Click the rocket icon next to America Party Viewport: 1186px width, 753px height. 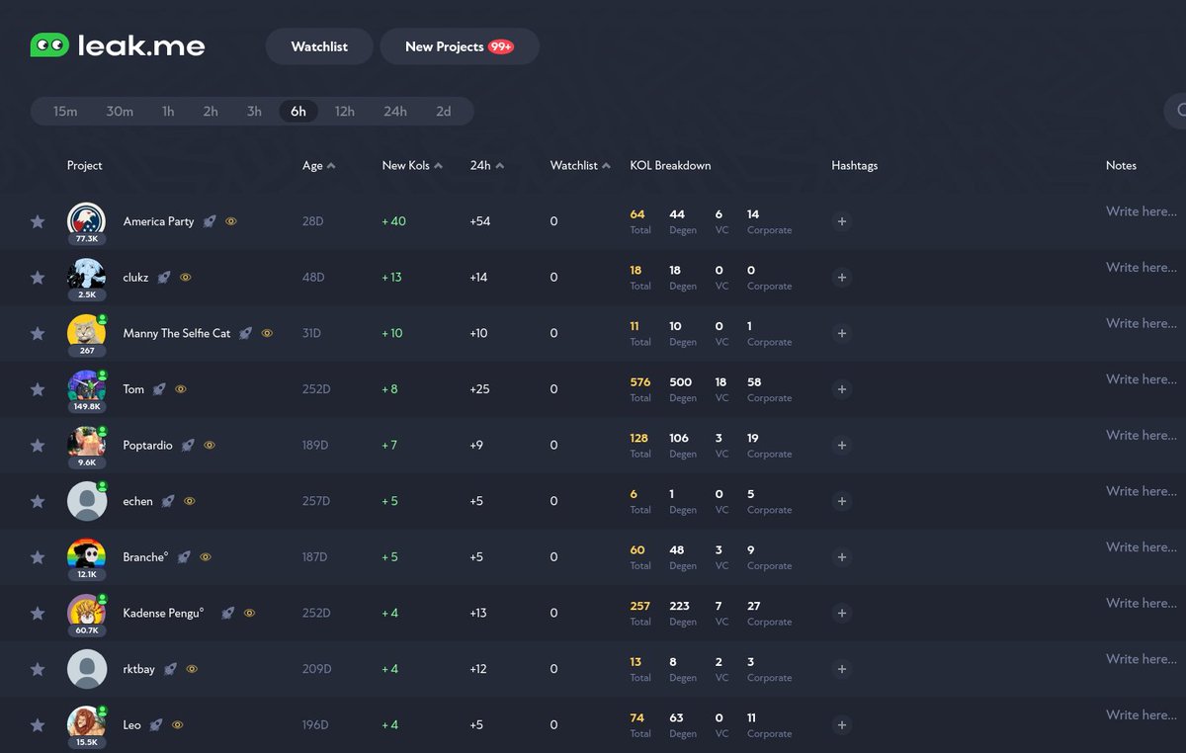[209, 221]
